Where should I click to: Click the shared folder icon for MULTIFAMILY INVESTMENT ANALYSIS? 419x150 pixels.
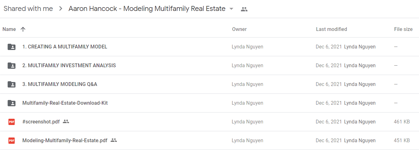point(12,66)
